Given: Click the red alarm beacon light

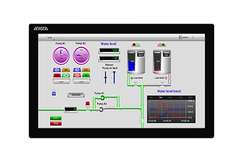Looking at the screenshot, I should pos(87,103).
